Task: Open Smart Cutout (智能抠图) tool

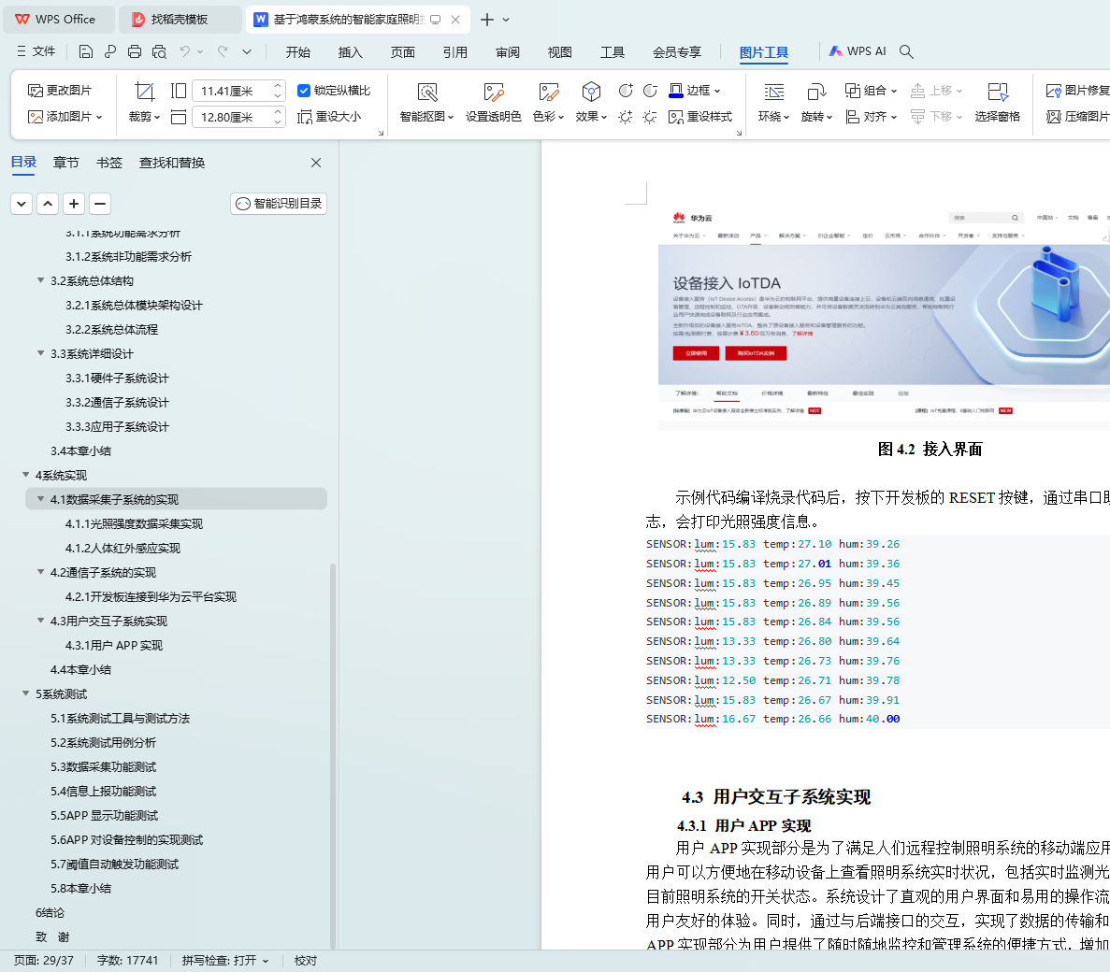Action: coord(426,103)
